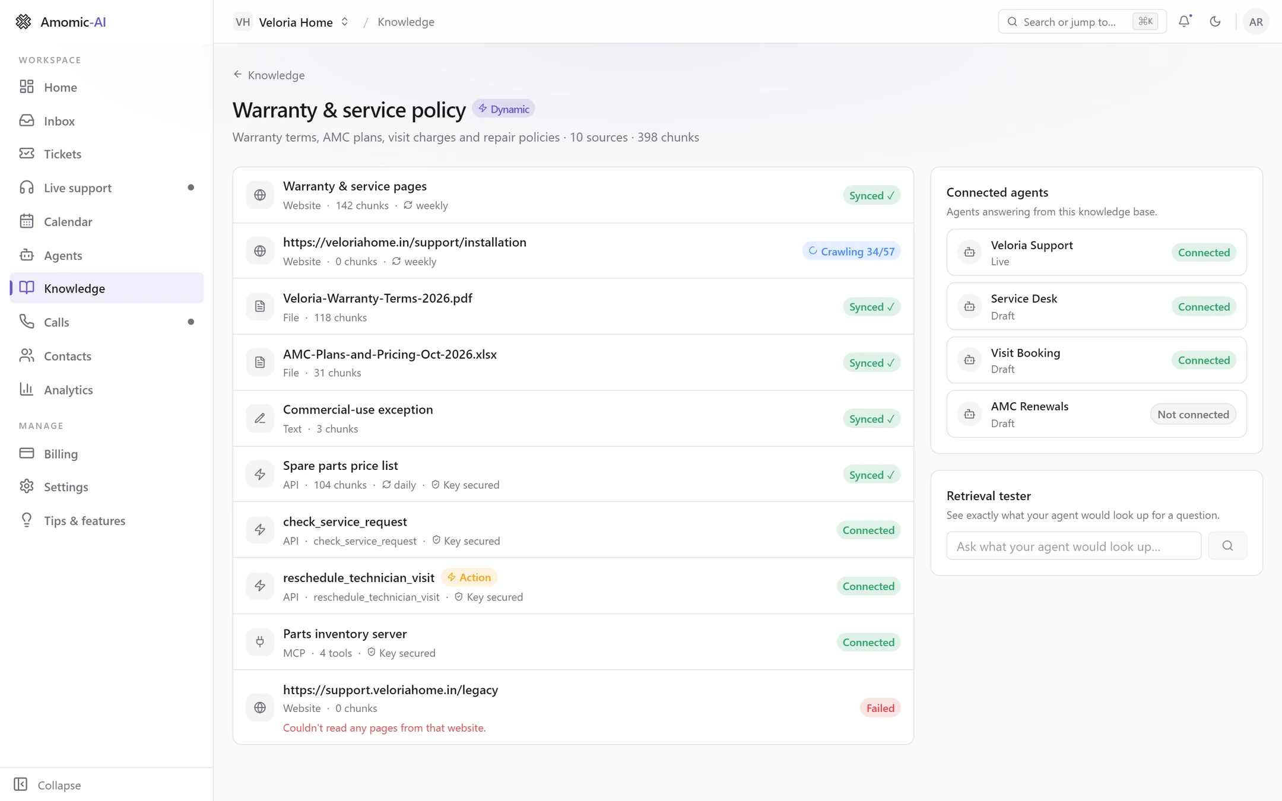Open the Veloria Support agent card
Viewport: 1282px width, 801px height.
(x=1096, y=252)
